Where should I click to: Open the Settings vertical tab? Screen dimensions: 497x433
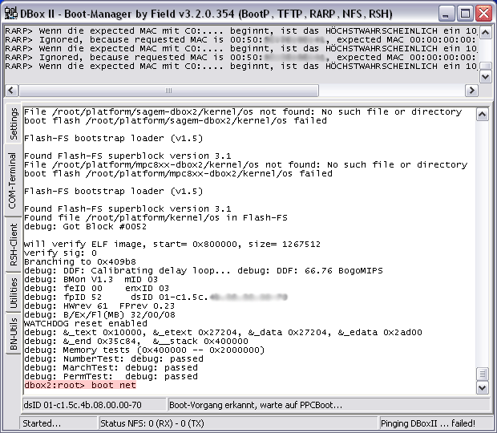point(13,124)
